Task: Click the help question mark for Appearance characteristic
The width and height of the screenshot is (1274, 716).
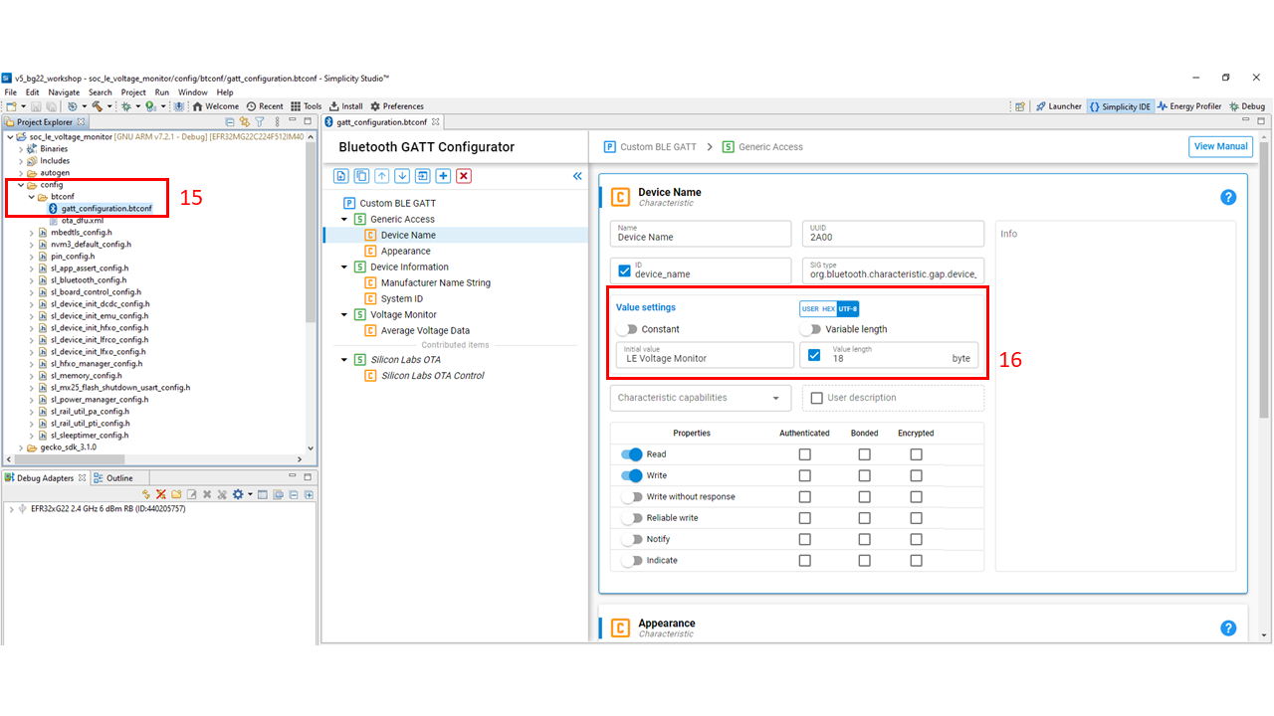Action: [1228, 628]
